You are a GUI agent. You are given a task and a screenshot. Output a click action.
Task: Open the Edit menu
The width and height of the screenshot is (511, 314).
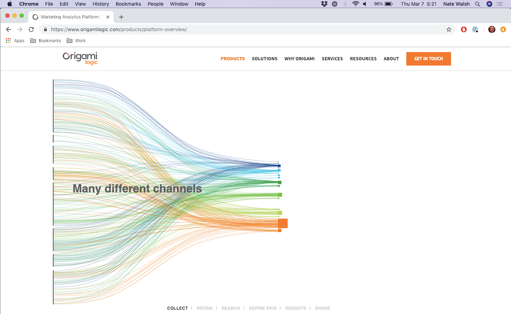pyautogui.click(x=64, y=4)
